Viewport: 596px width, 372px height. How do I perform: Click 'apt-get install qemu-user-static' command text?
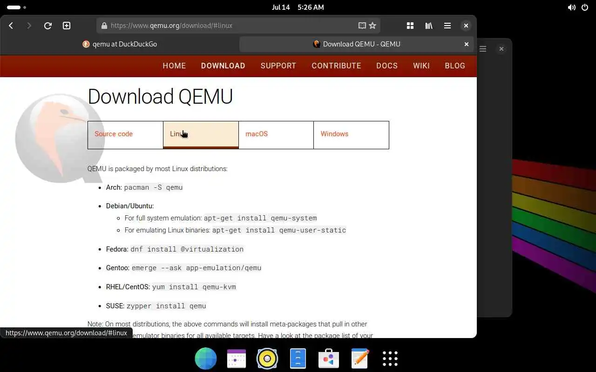pyautogui.click(x=279, y=230)
